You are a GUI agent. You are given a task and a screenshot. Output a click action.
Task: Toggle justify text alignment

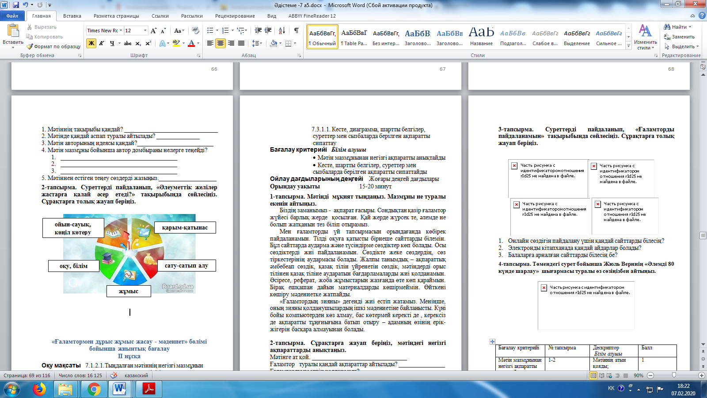[241, 43]
